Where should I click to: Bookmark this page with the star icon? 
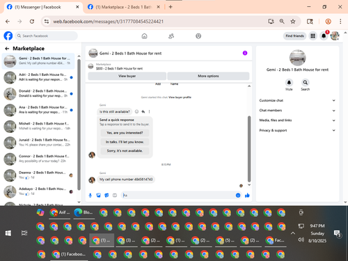point(293,22)
